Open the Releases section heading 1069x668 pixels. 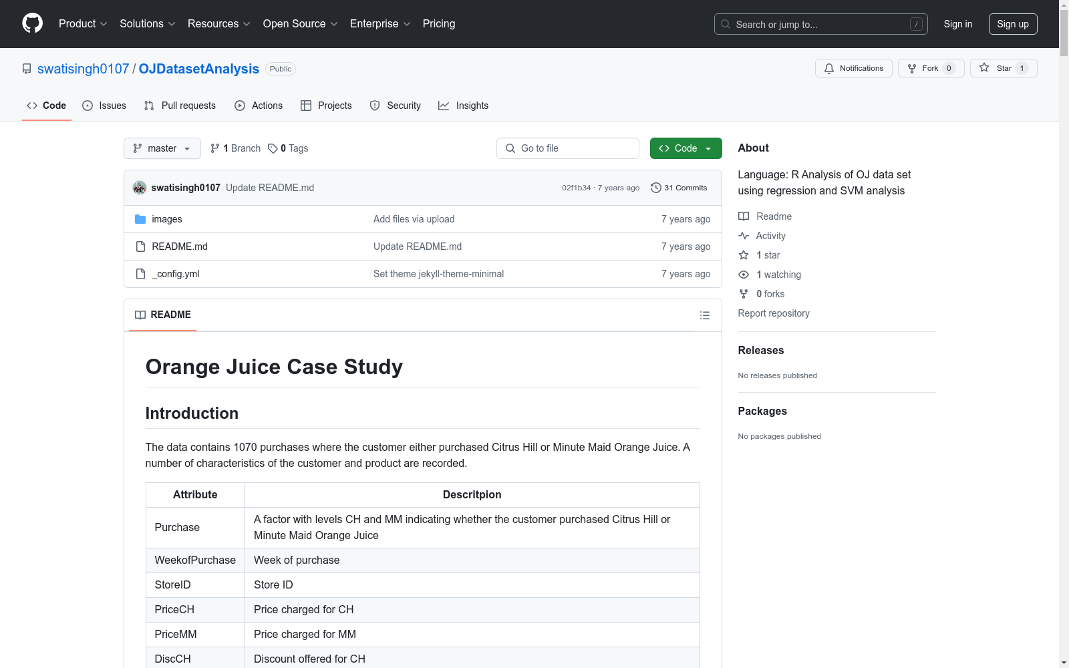[761, 350]
